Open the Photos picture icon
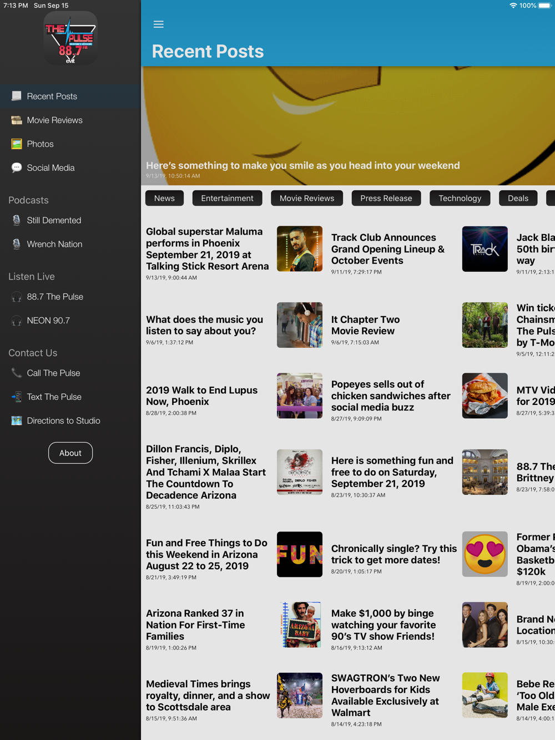The image size is (555, 740). point(17,144)
